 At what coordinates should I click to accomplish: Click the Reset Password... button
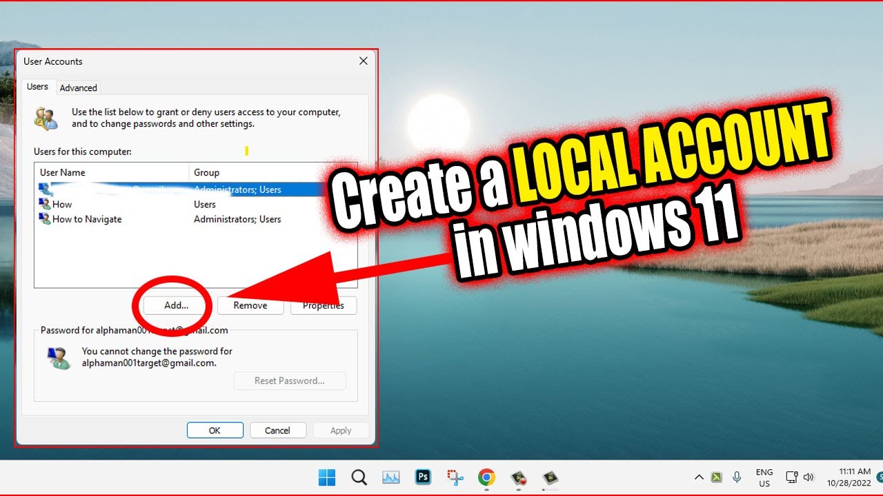click(x=290, y=380)
